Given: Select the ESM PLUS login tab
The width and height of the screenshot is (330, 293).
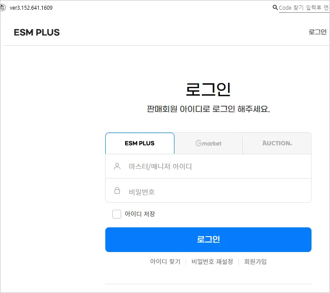Looking at the screenshot, I should [x=140, y=143].
